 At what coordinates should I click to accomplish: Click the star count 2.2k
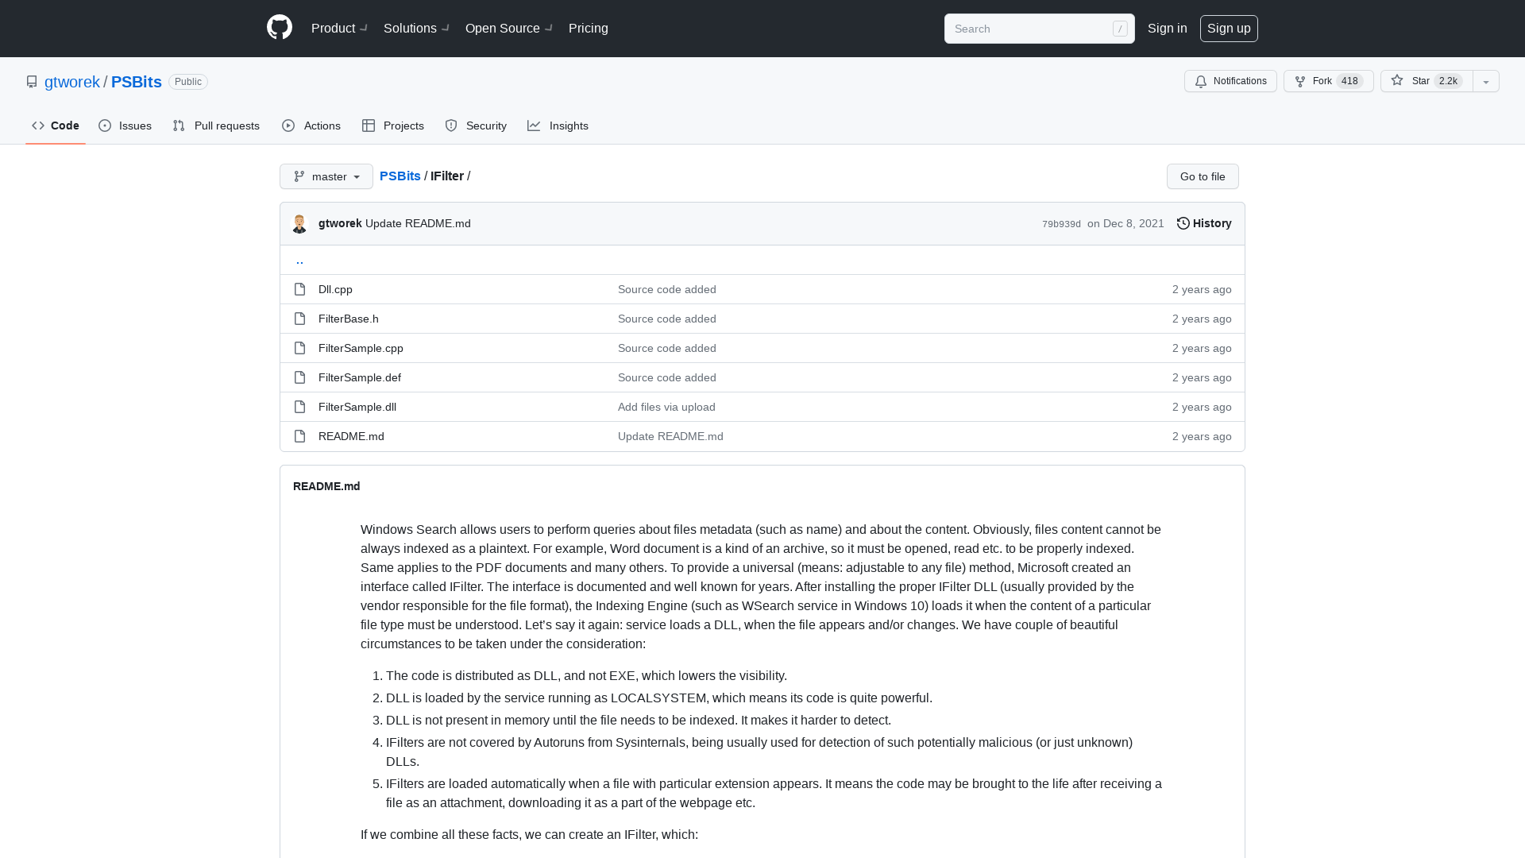(1449, 81)
